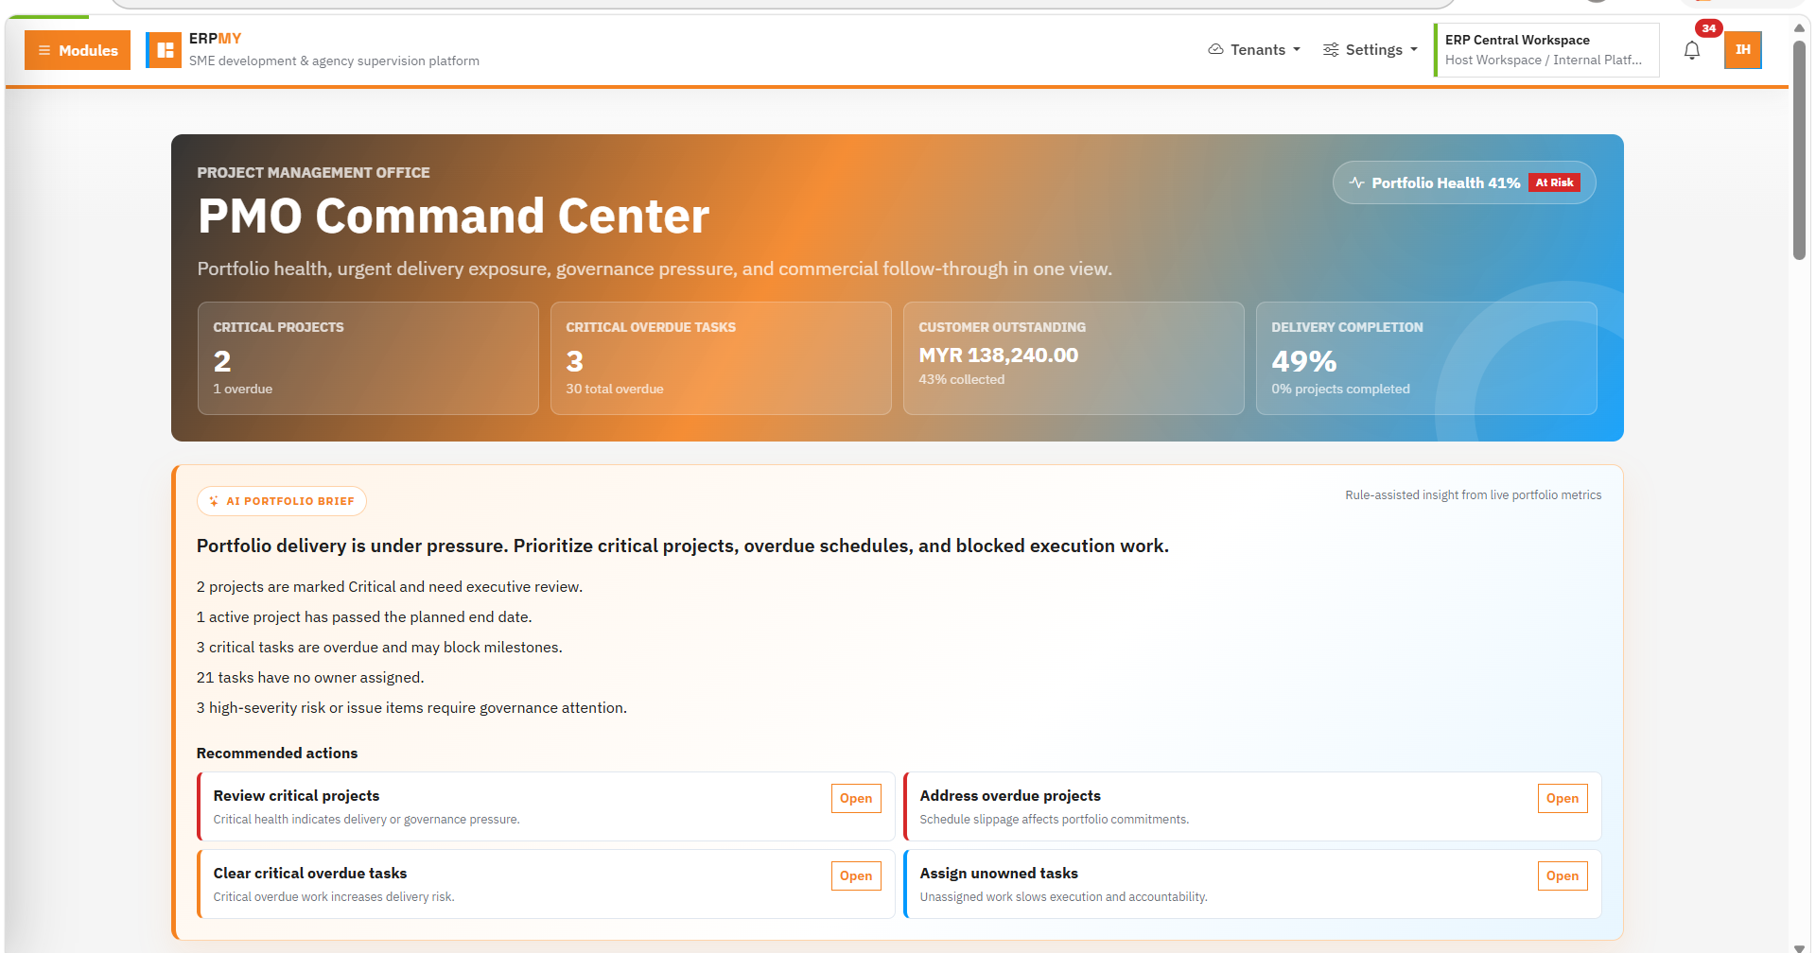The width and height of the screenshot is (1816, 953).
Task: Click the pulse icon in Portfolio Health
Action: (x=1356, y=182)
